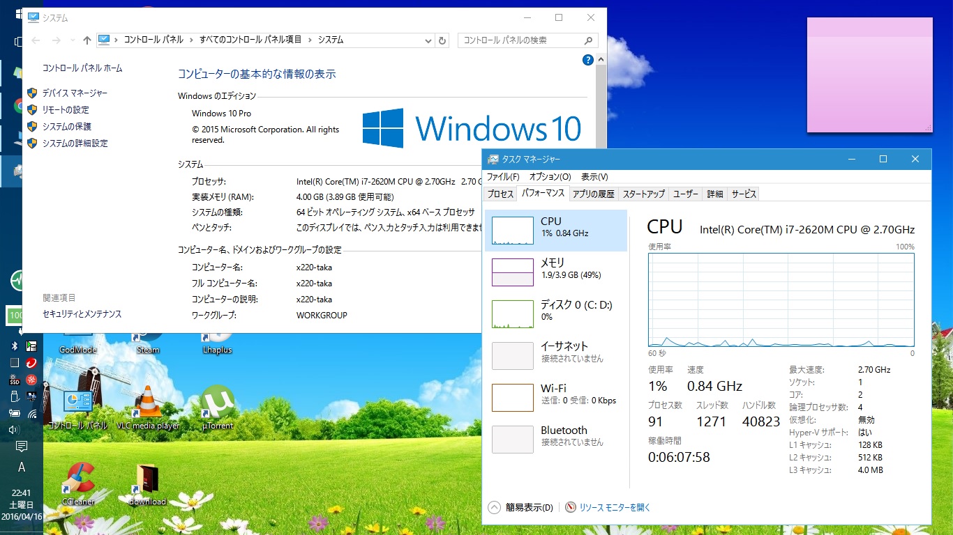
Task: Open the Action Center notification icon
Action: [22, 447]
